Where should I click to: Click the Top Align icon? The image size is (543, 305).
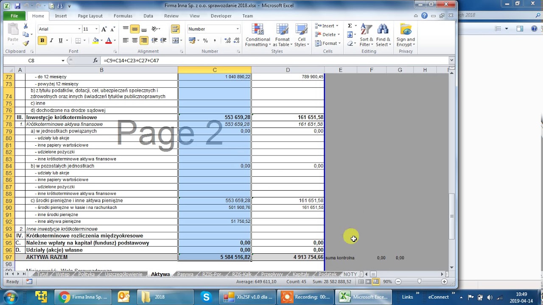tap(126, 29)
